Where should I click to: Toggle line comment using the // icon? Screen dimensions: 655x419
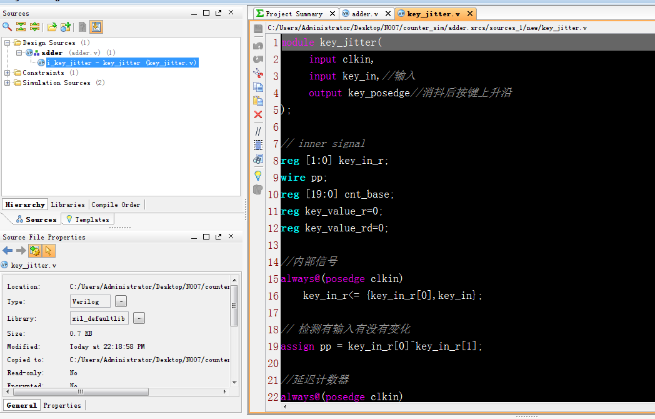pyautogui.click(x=257, y=131)
